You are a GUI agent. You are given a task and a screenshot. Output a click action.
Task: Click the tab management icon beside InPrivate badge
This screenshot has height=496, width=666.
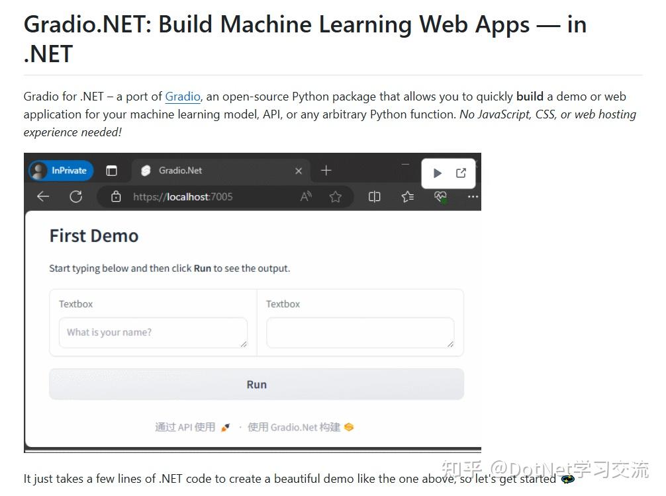coord(113,170)
